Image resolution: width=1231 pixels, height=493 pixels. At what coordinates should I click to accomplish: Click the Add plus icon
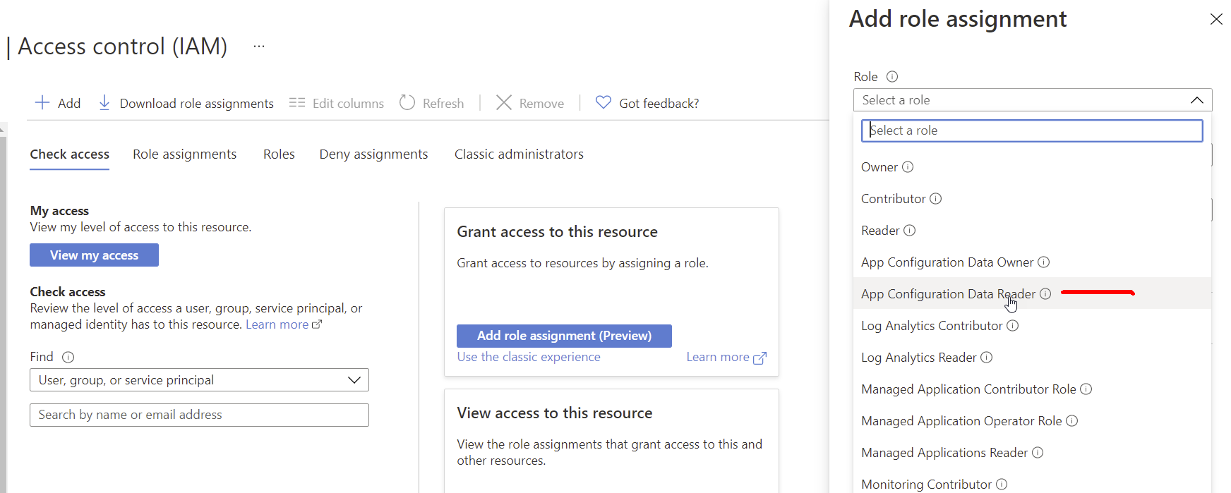click(42, 103)
